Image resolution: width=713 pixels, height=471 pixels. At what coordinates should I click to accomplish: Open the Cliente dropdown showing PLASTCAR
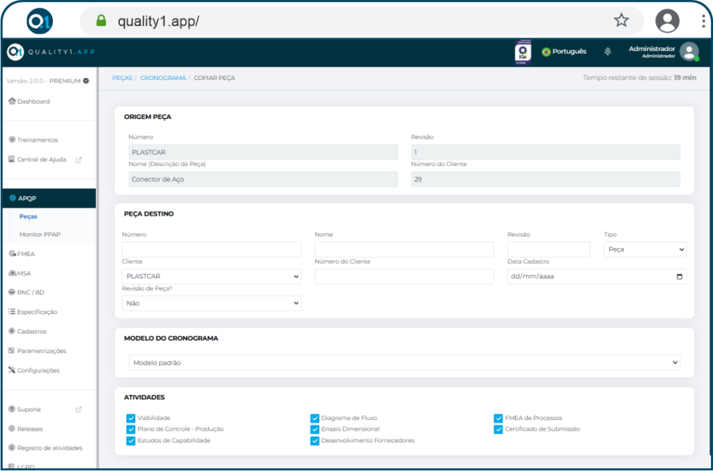click(x=212, y=276)
